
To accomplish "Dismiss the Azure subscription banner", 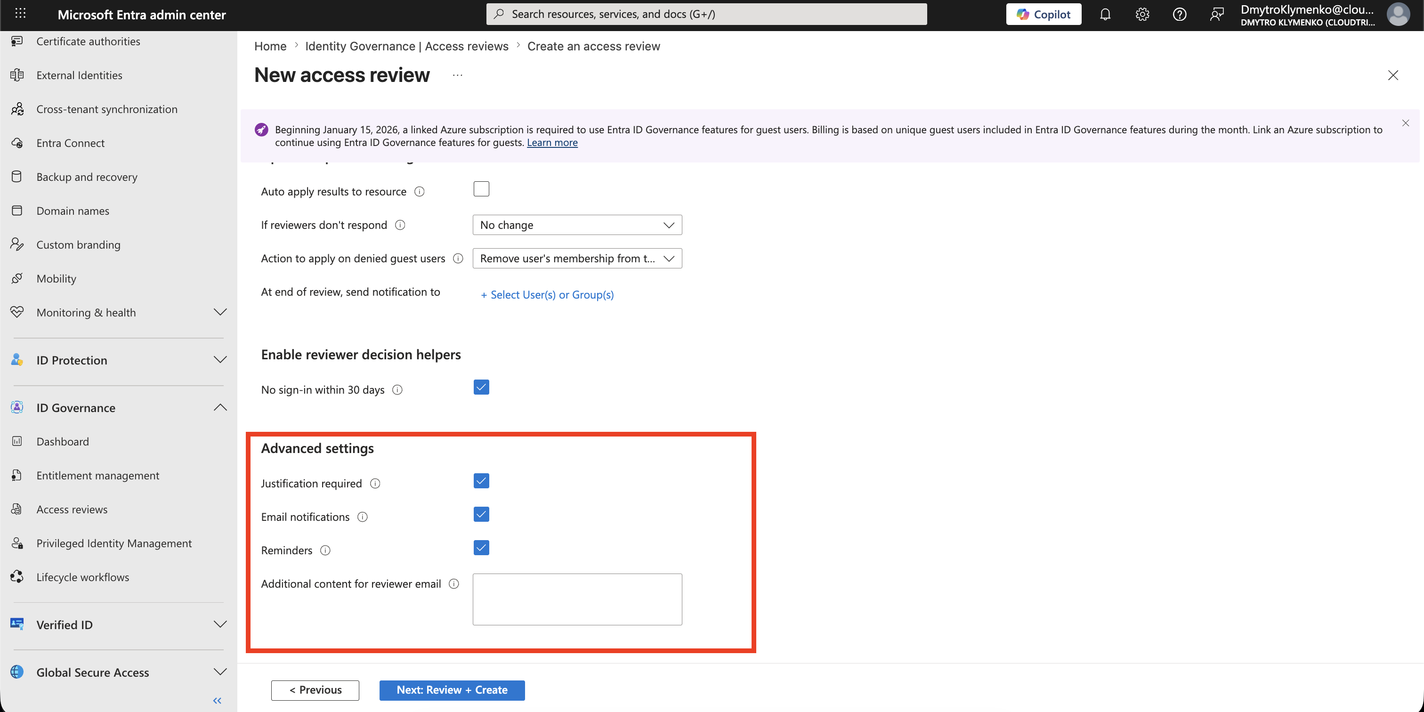I will pos(1406,123).
